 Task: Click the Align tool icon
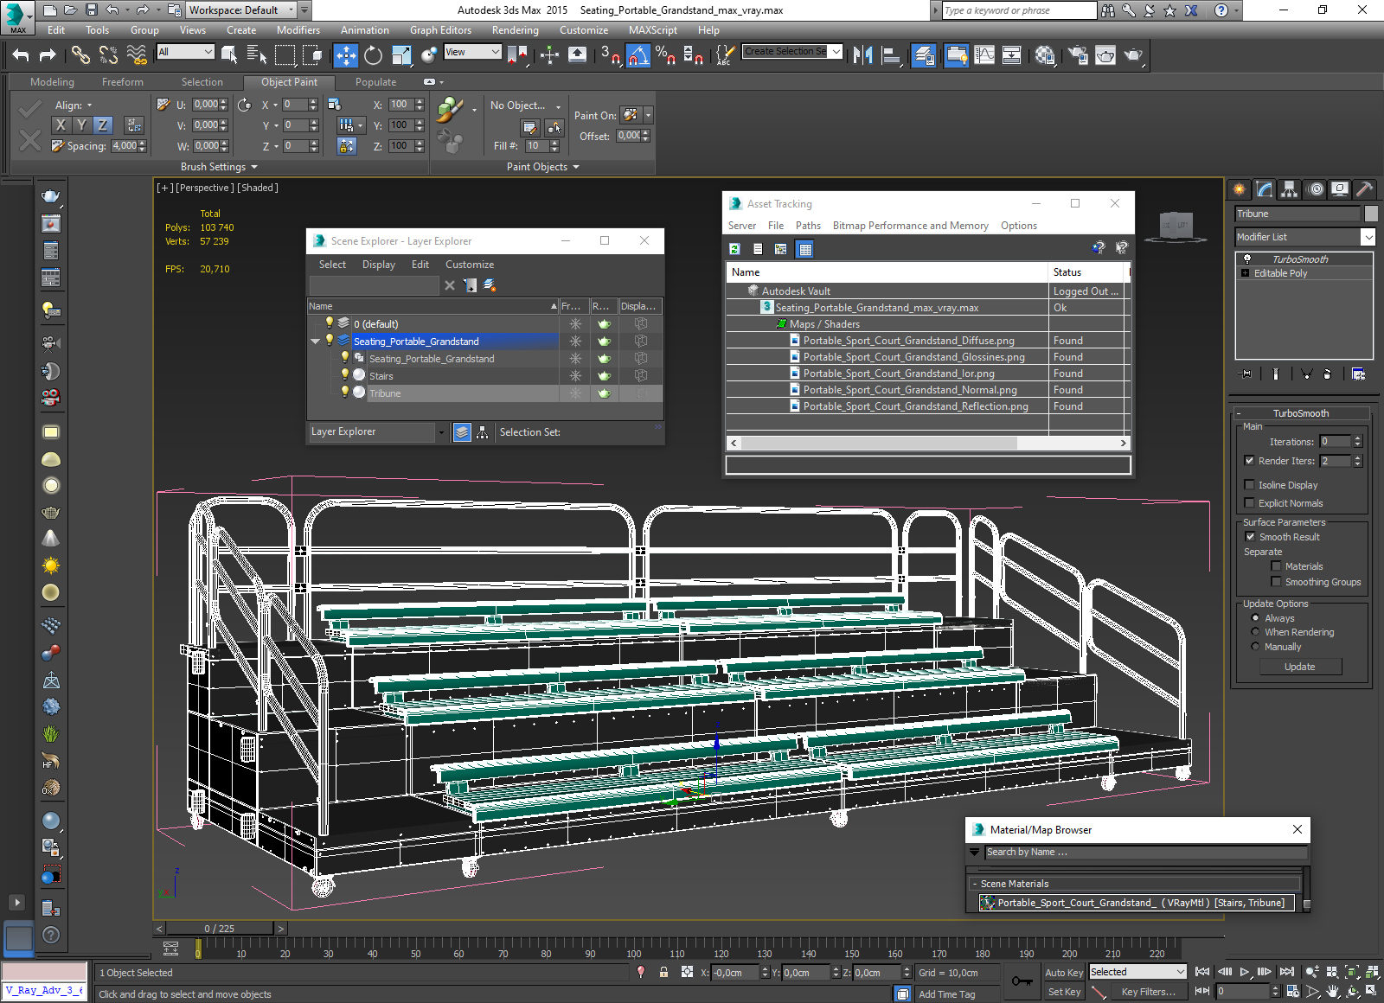[891, 55]
